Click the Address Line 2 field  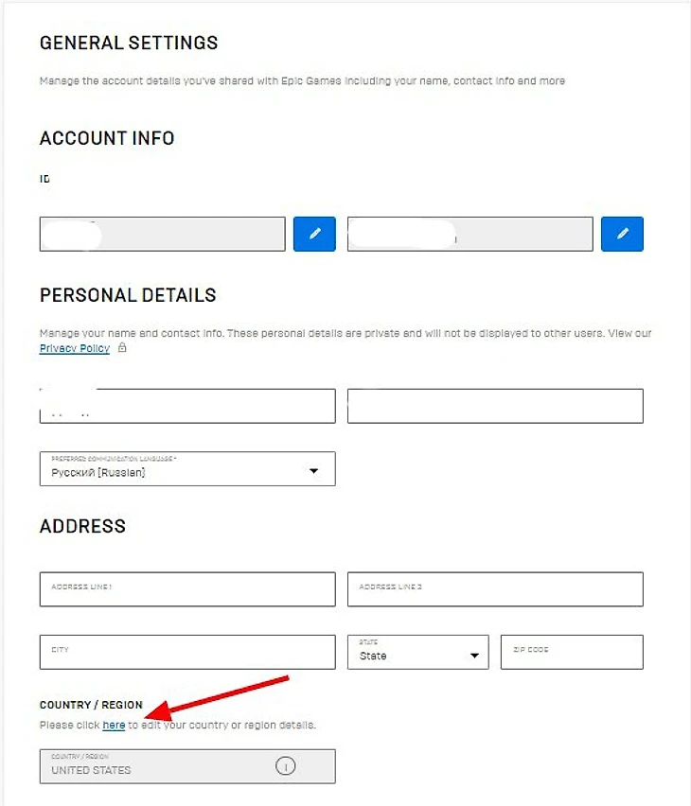click(x=495, y=589)
